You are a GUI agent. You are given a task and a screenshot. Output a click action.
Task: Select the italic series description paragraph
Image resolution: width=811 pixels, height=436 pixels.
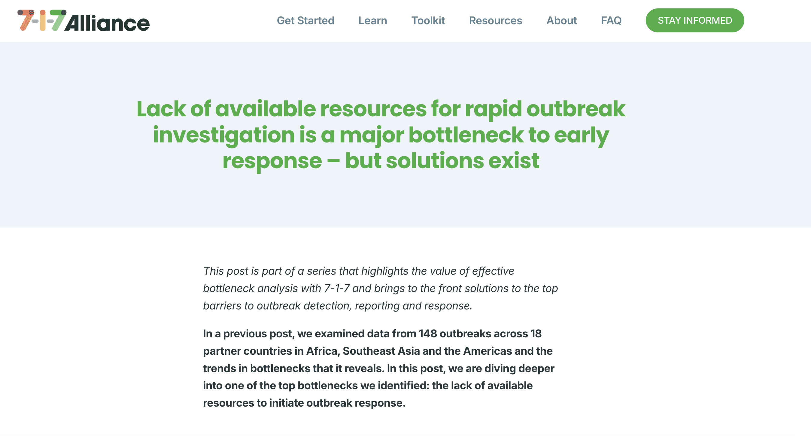[378, 288]
